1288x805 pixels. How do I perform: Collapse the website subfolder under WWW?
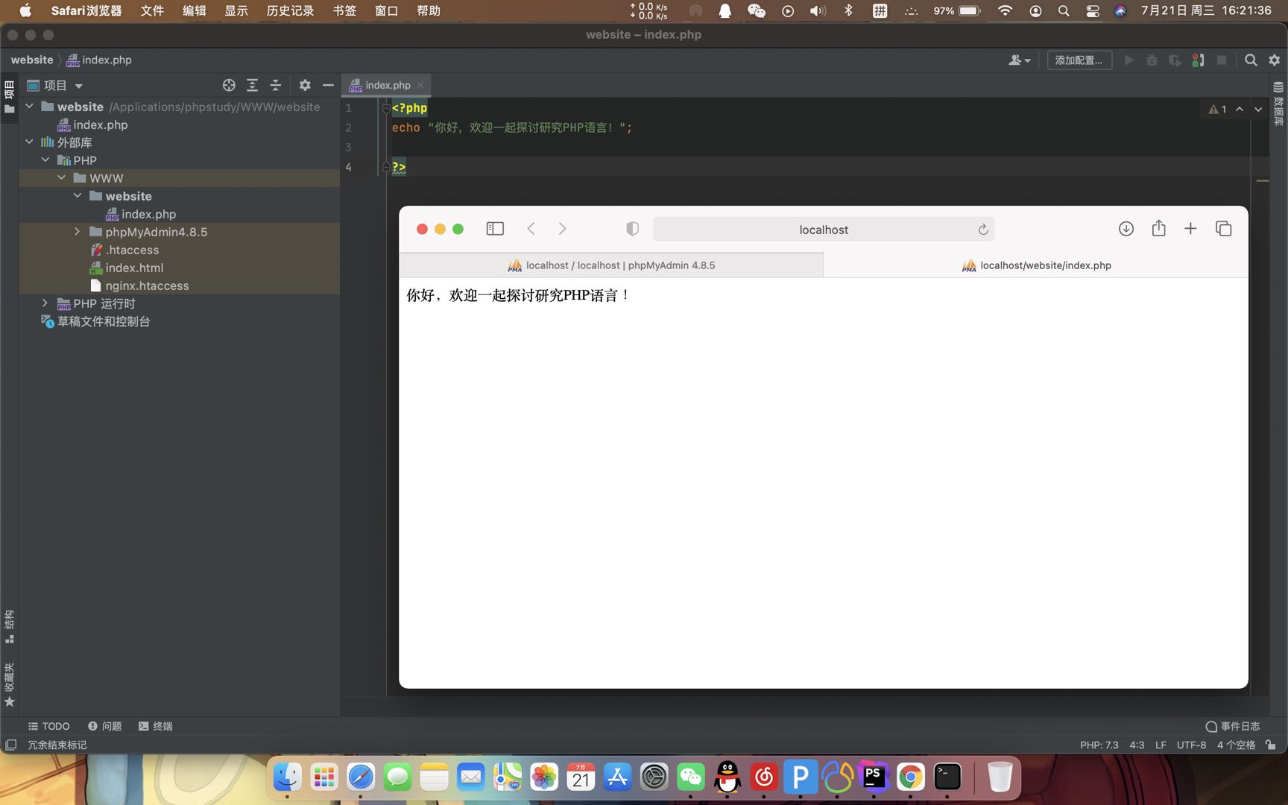(x=78, y=195)
